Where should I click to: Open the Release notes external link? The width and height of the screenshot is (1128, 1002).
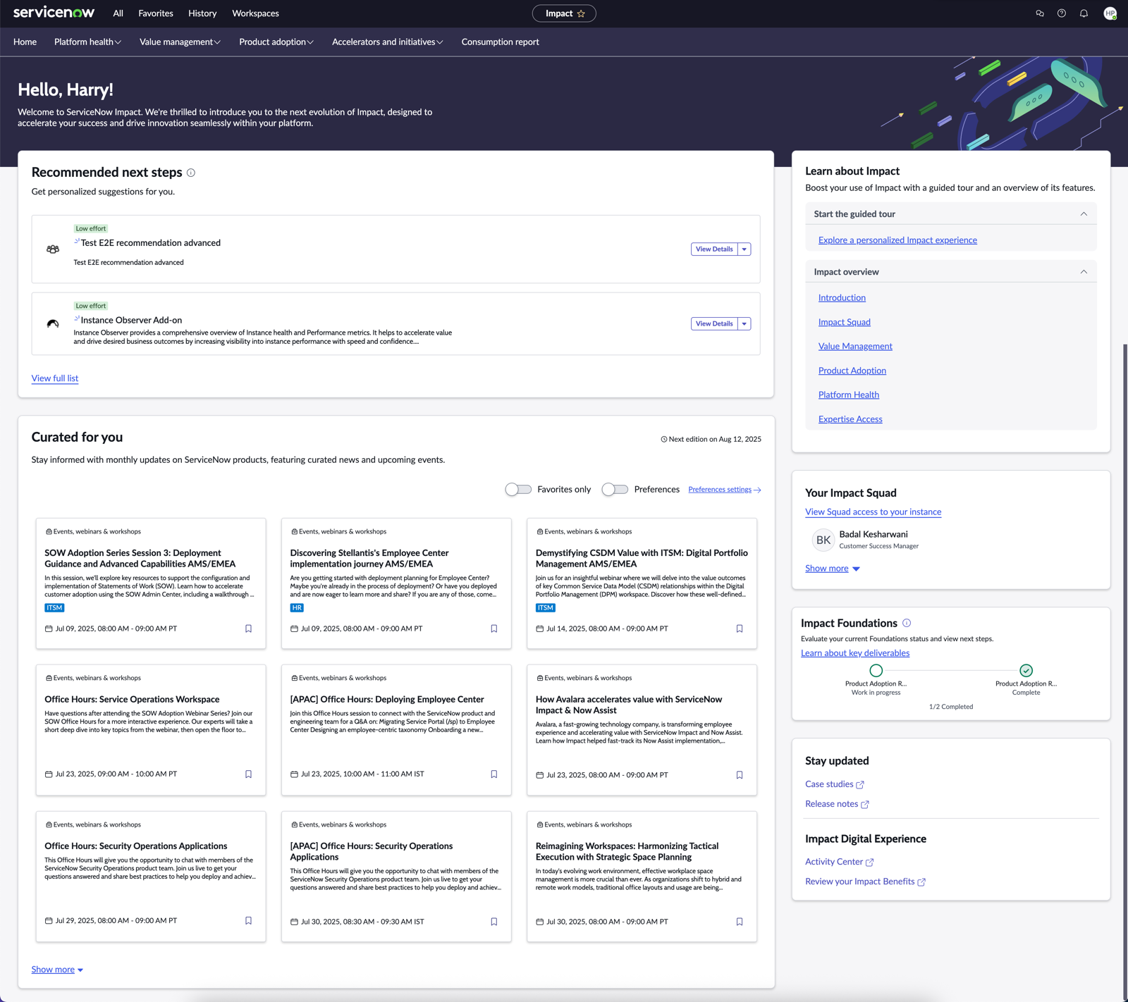pos(837,804)
